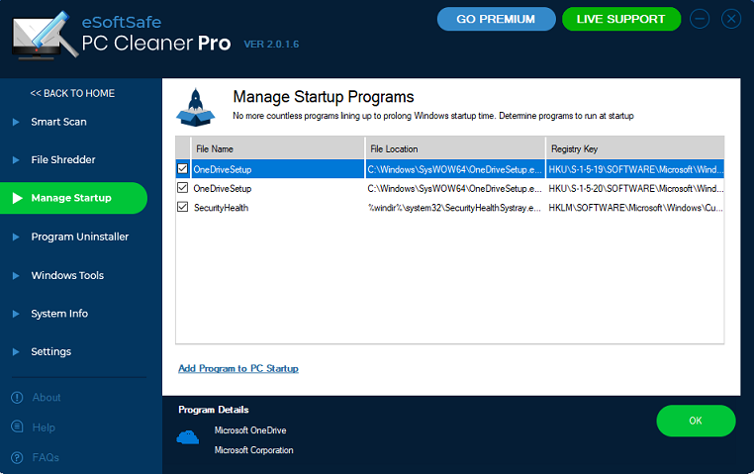754x474 pixels.
Task: Open the Smart Scan section
Action: click(x=58, y=122)
